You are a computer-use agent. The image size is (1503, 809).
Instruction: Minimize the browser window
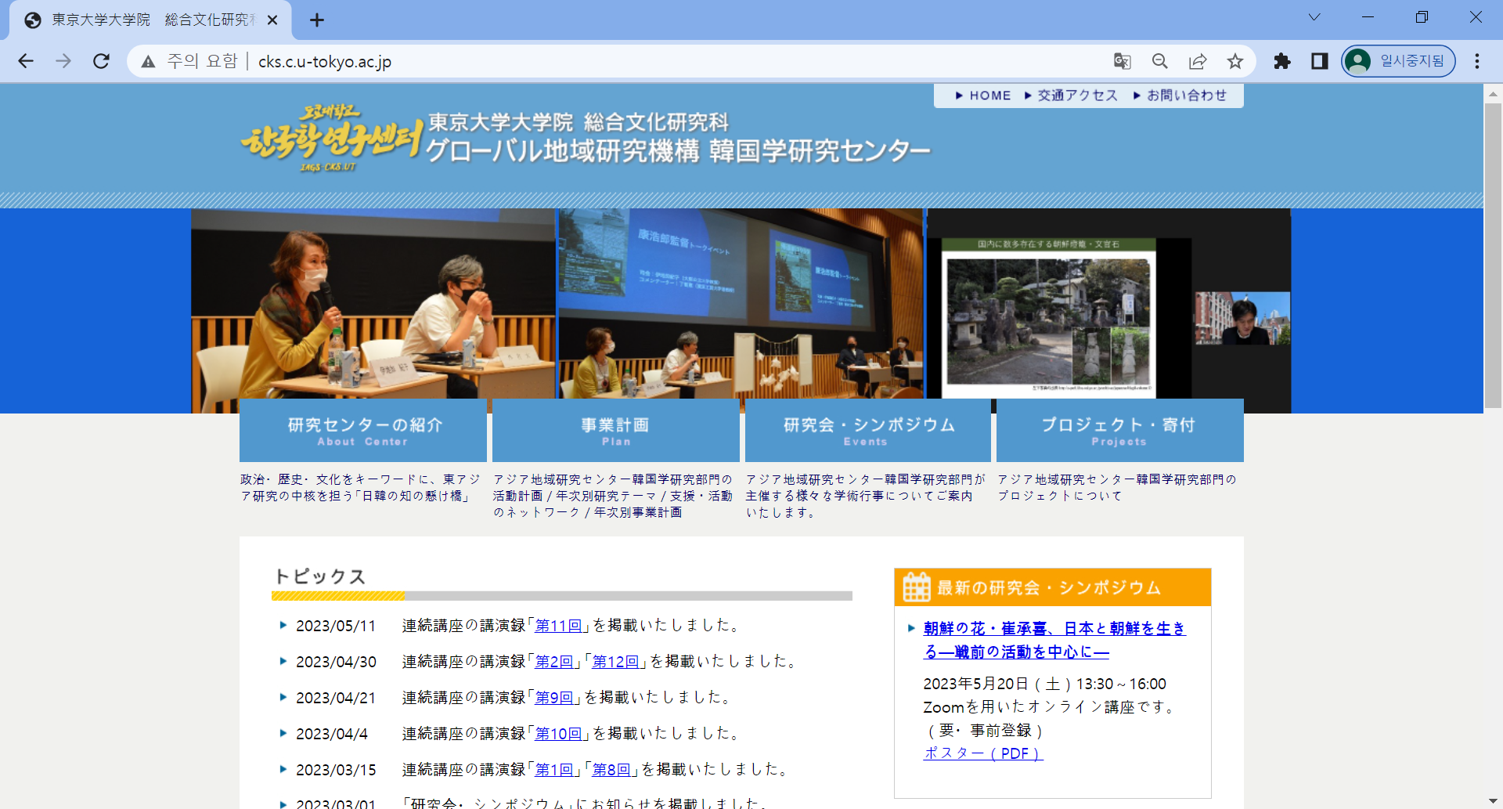[1368, 17]
